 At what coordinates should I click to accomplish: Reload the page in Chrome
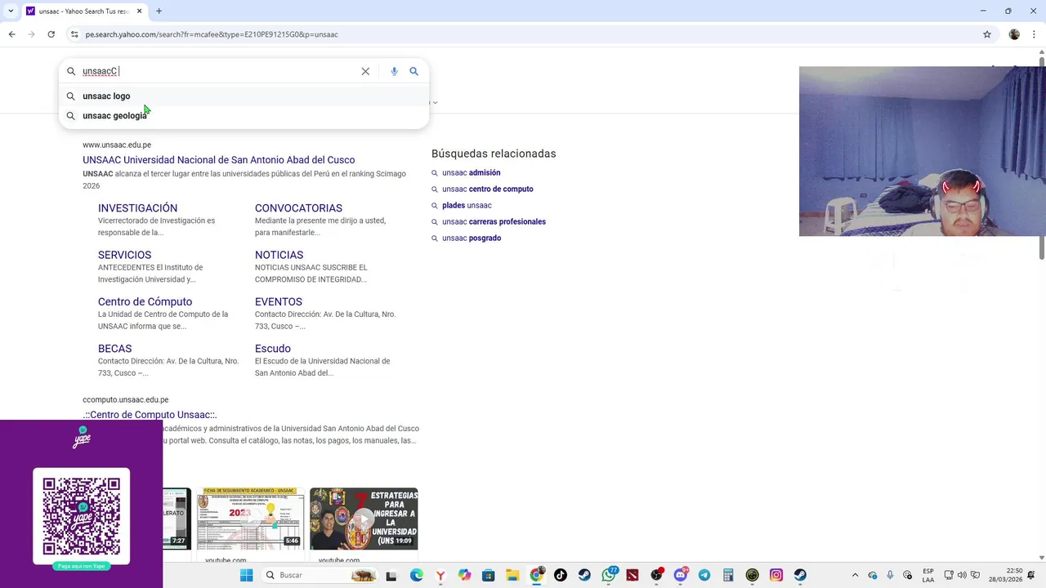51,34
